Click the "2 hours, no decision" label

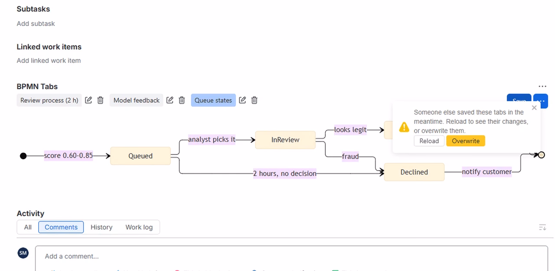285,174
